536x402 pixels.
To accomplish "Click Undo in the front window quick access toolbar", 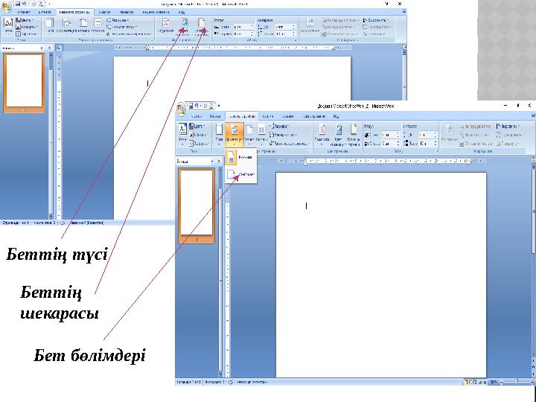I will (x=198, y=106).
